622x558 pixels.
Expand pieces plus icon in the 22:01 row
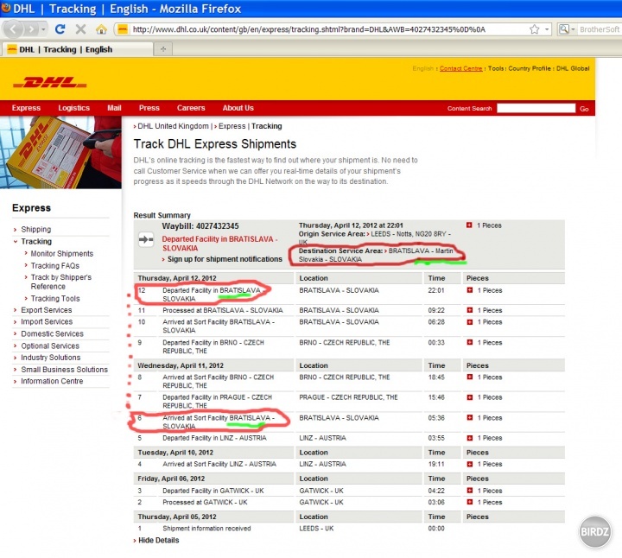(x=470, y=290)
